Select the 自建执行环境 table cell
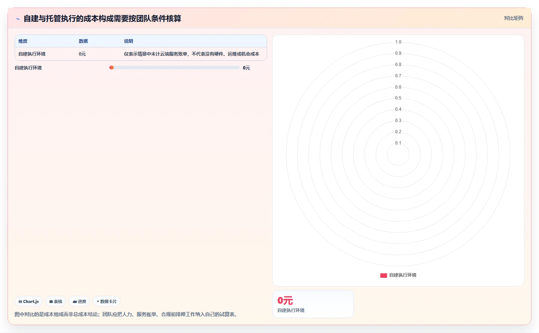539x333 pixels. pyautogui.click(x=32, y=54)
